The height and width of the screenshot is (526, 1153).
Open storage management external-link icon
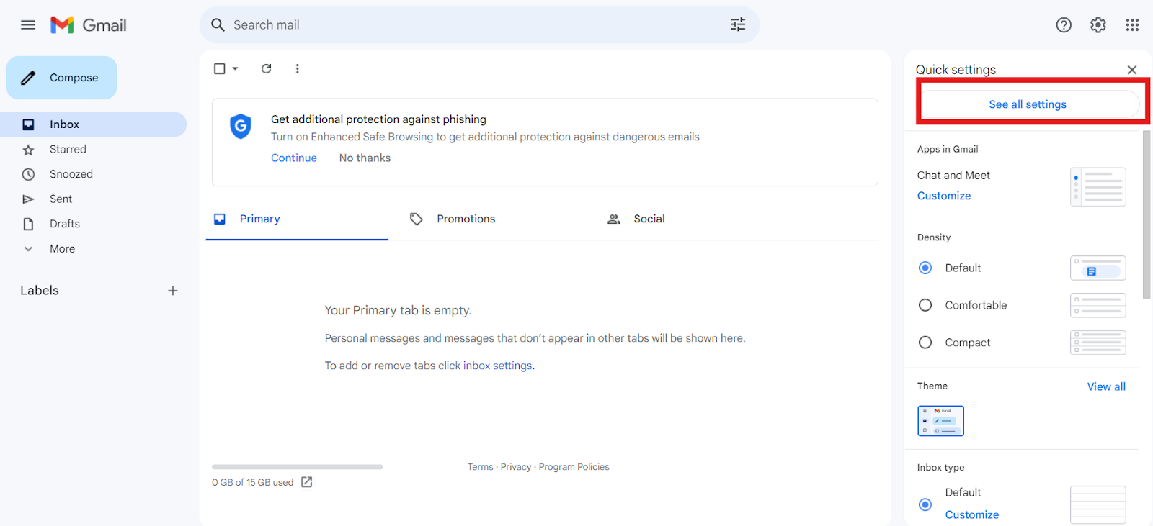coord(307,482)
